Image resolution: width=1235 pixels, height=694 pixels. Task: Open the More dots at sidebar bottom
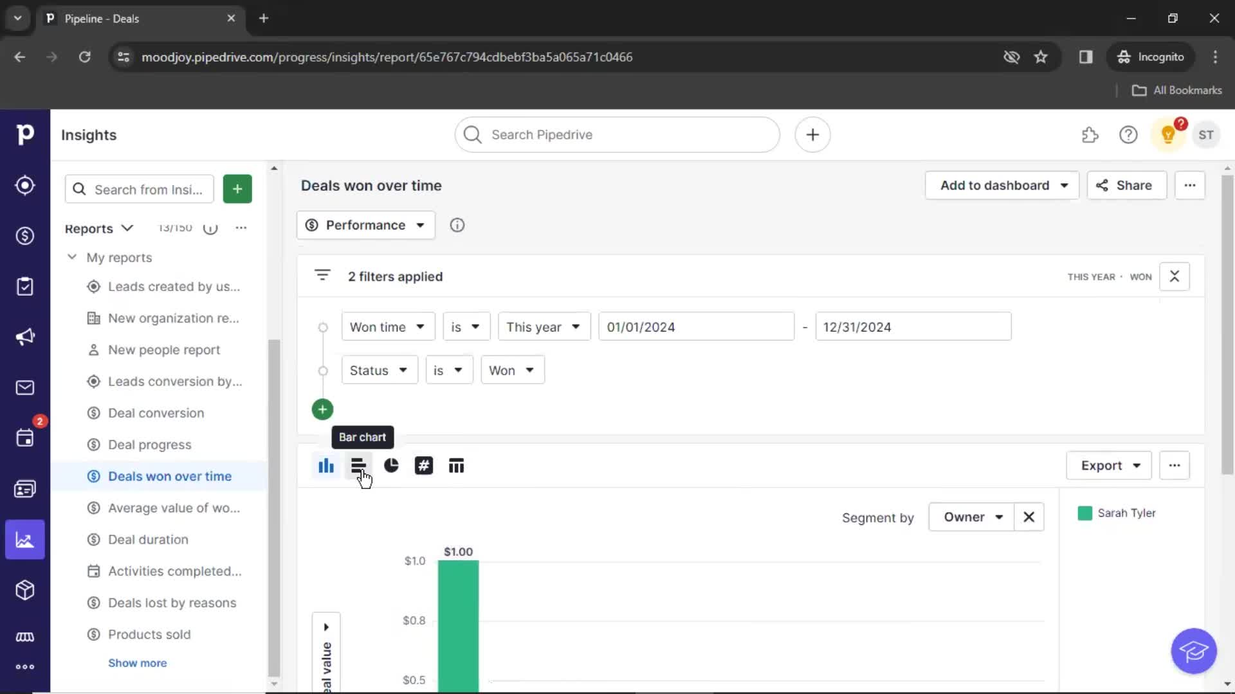24,667
